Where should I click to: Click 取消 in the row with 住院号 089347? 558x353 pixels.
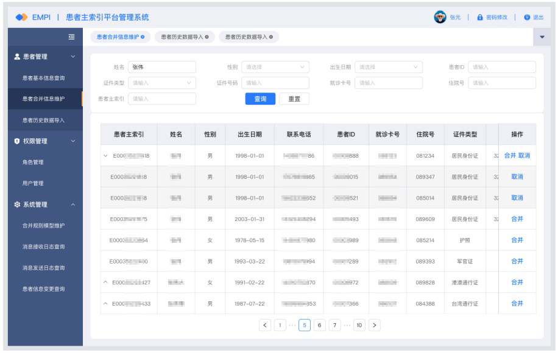tap(517, 177)
